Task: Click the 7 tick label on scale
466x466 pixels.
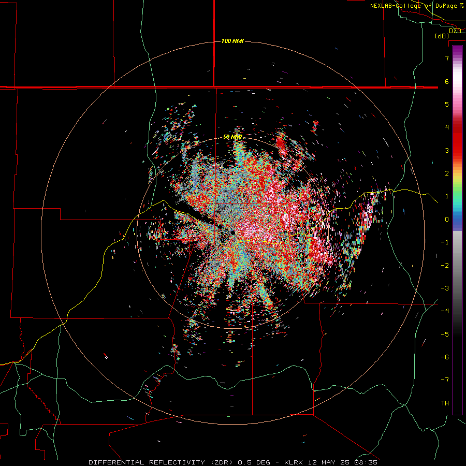Action: [x=447, y=58]
